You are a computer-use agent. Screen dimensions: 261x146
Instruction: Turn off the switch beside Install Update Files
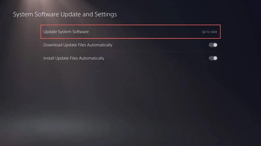tap(213, 58)
